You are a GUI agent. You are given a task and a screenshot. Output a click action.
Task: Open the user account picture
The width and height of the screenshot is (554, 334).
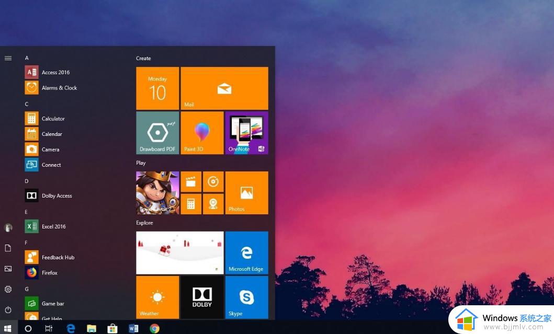point(8,227)
